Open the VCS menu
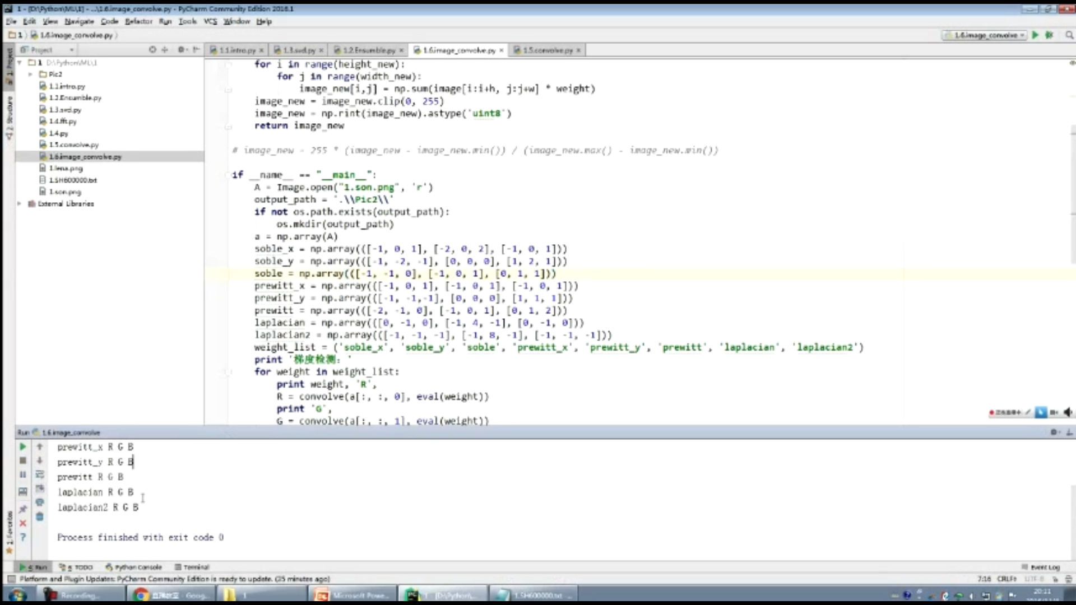1076x605 pixels. (x=210, y=21)
